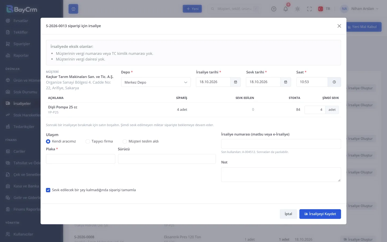Screen dimensions: 387x242
Task: Open the Nihan Arslan user menu
Action: 360,9
